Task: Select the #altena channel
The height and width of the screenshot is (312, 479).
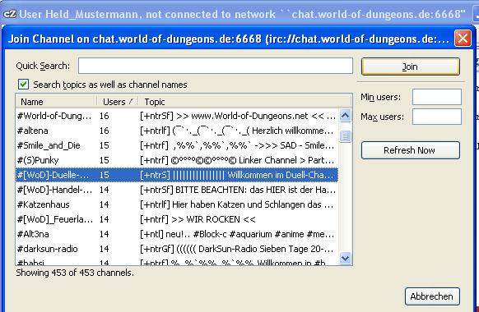Action: click(177, 131)
